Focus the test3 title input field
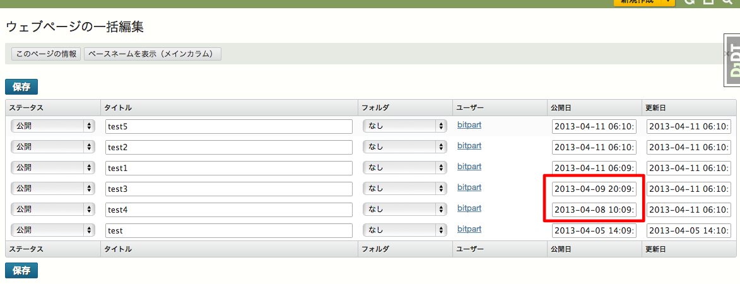This screenshot has height=284, width=740. coord(229,189)
